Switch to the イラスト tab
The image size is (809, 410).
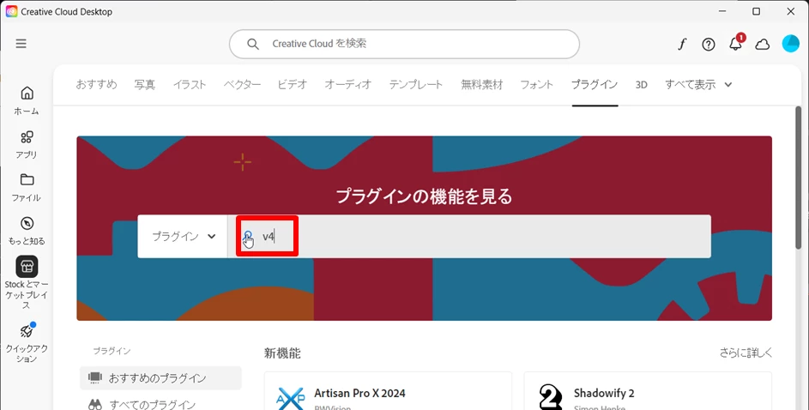pos(190,85)
